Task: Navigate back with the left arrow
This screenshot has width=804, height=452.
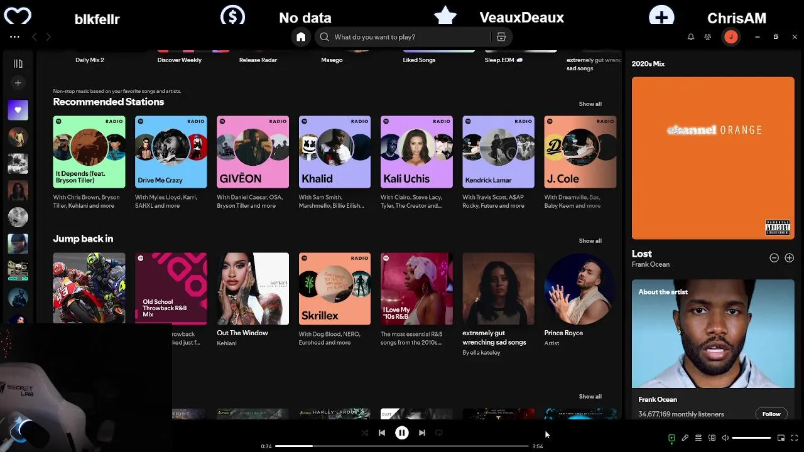Action: (x=35, y=37)
